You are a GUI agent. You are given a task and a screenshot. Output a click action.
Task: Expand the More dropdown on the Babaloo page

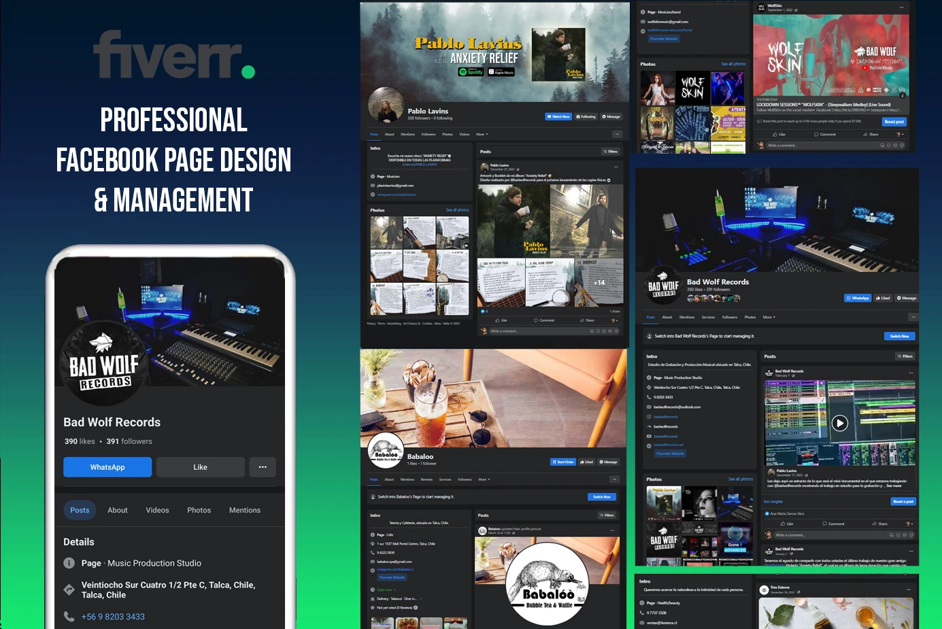pos(484,479)
